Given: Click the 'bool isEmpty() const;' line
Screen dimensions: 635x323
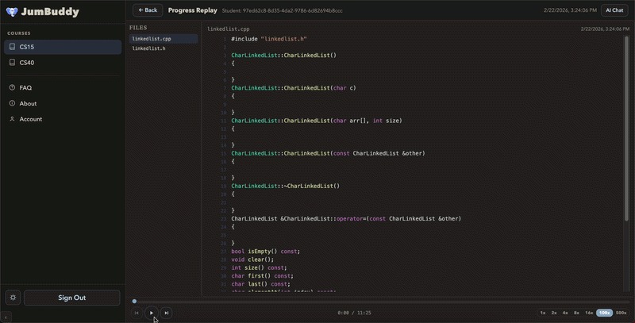Looking at the screenshot, I should pos(266,252).
